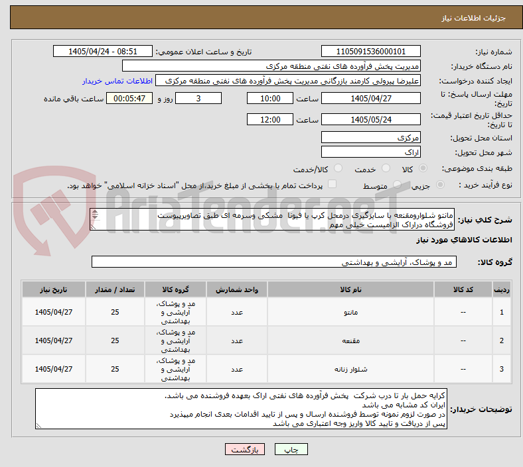Viewport: 523px width, 467px height.
Task: Click resize grip of buyer notes box
Action: [x=38, y=425]
